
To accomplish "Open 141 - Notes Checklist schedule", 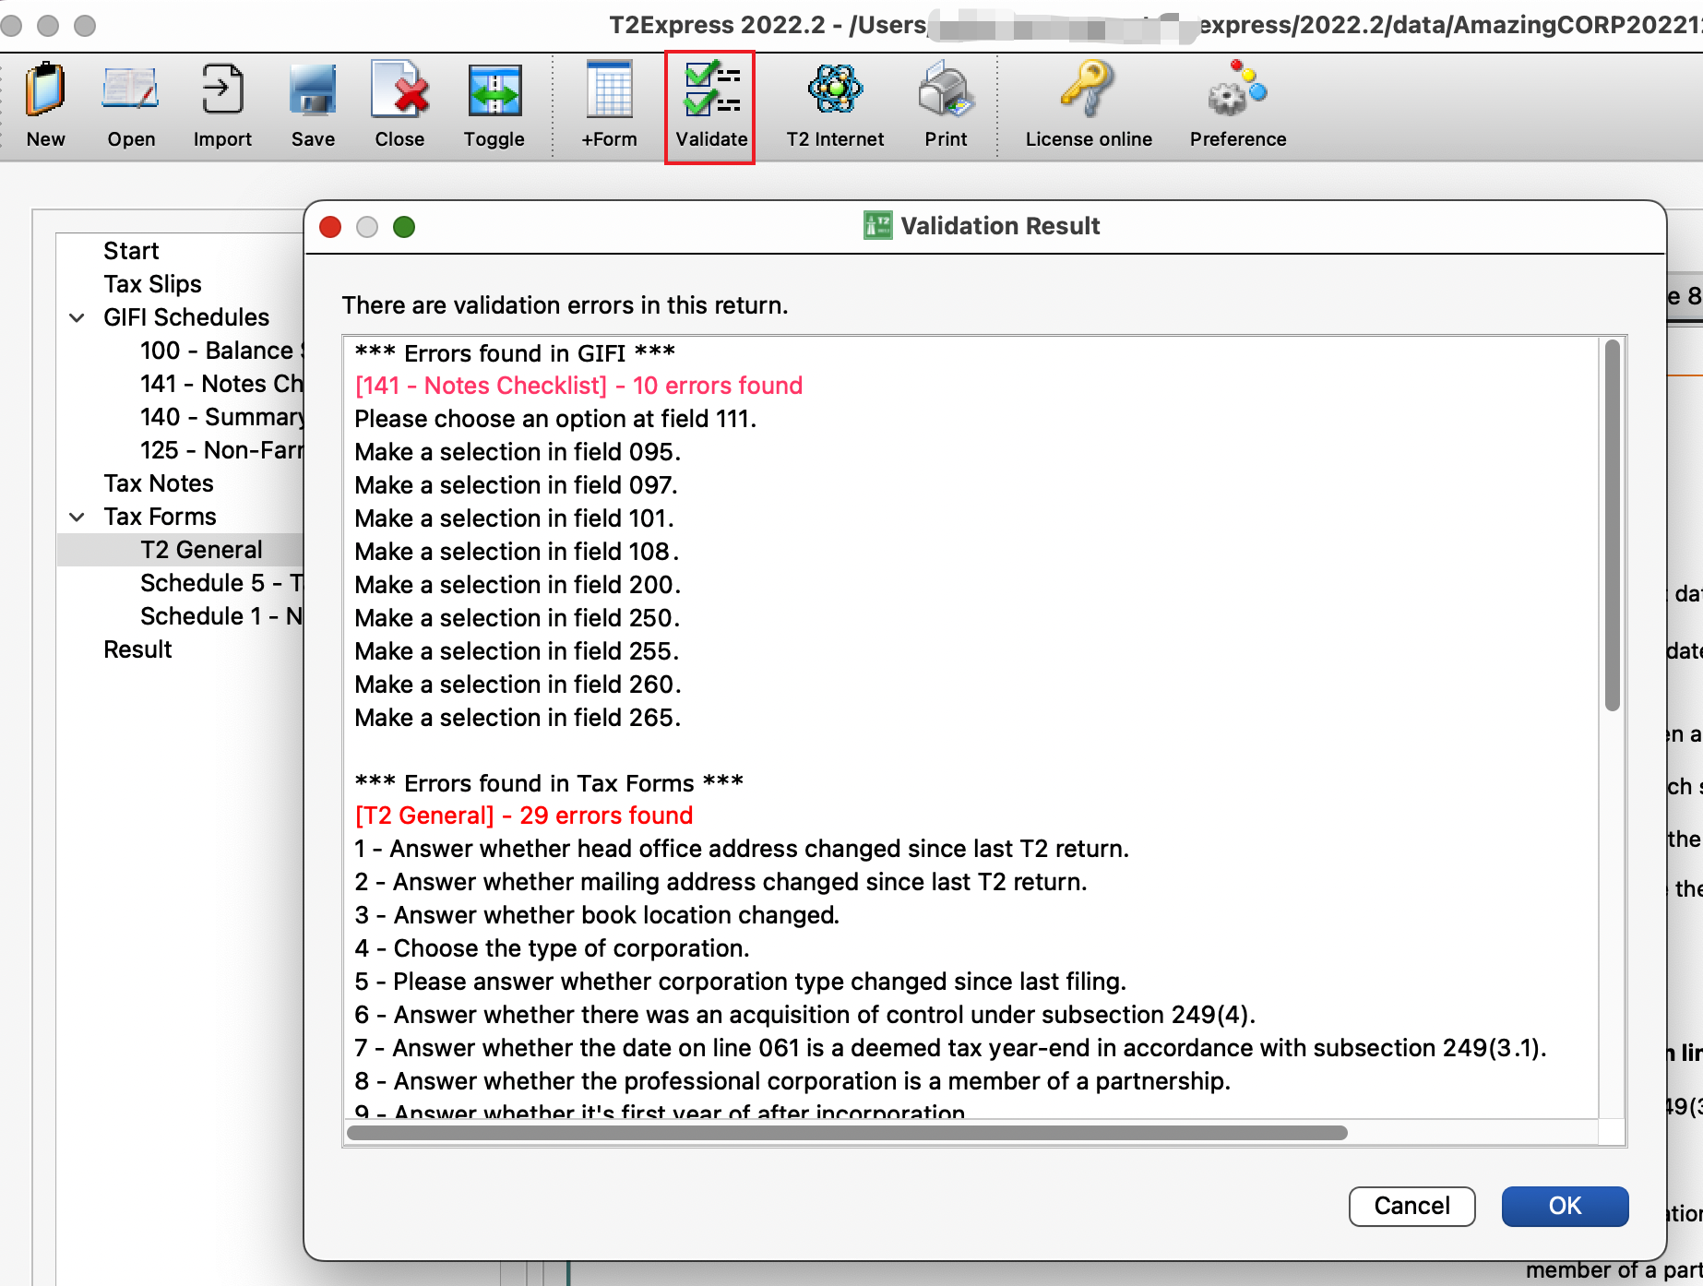I will pos(221,384).
